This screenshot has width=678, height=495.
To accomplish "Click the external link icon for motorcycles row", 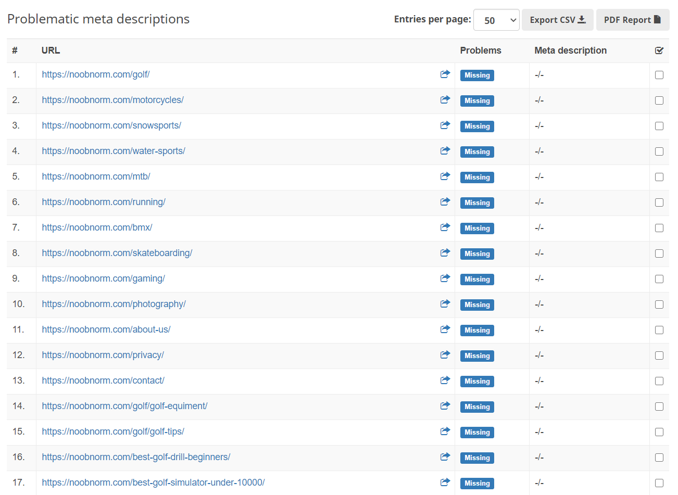I will [x=445, y=99].
